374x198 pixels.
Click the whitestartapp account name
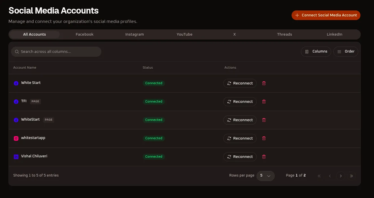coord(33,138)
